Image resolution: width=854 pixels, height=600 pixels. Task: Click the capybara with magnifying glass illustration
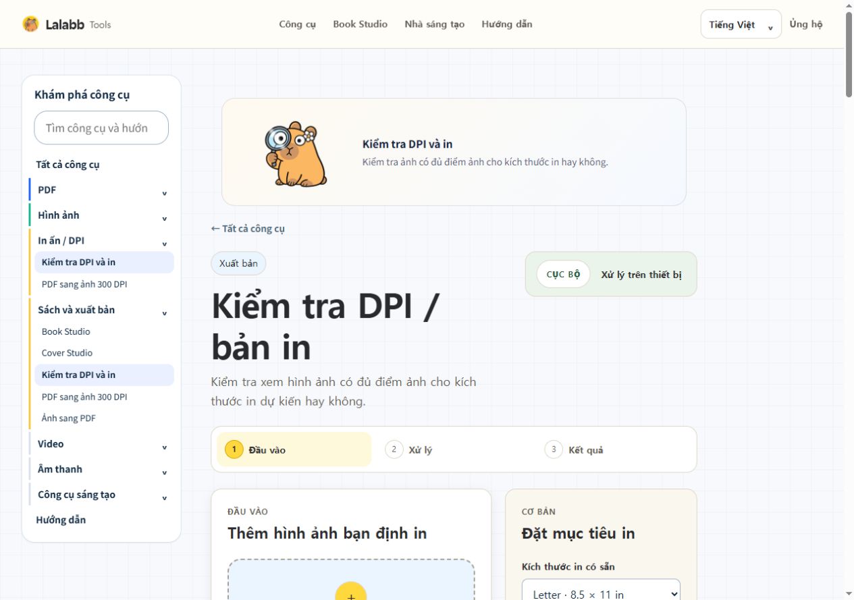296,154
